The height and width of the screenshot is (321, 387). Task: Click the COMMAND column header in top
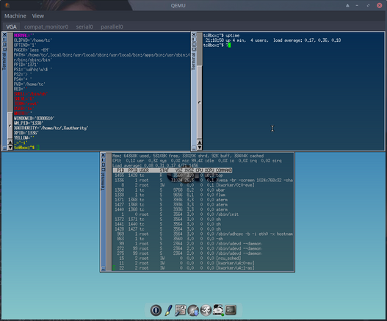click(224, 170)
